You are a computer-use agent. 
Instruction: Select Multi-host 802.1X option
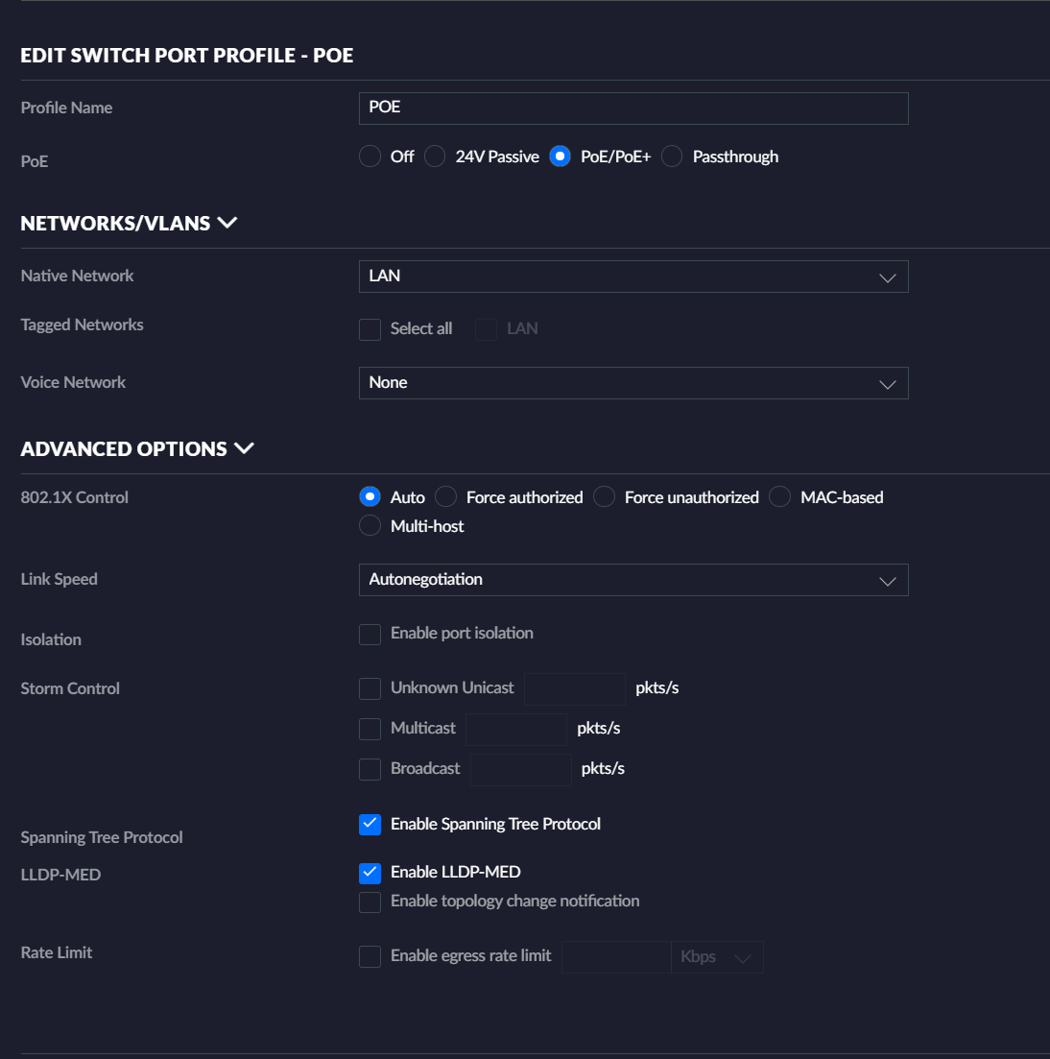(370, 526)
